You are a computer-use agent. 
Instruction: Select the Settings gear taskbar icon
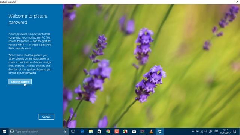point(160,132)
